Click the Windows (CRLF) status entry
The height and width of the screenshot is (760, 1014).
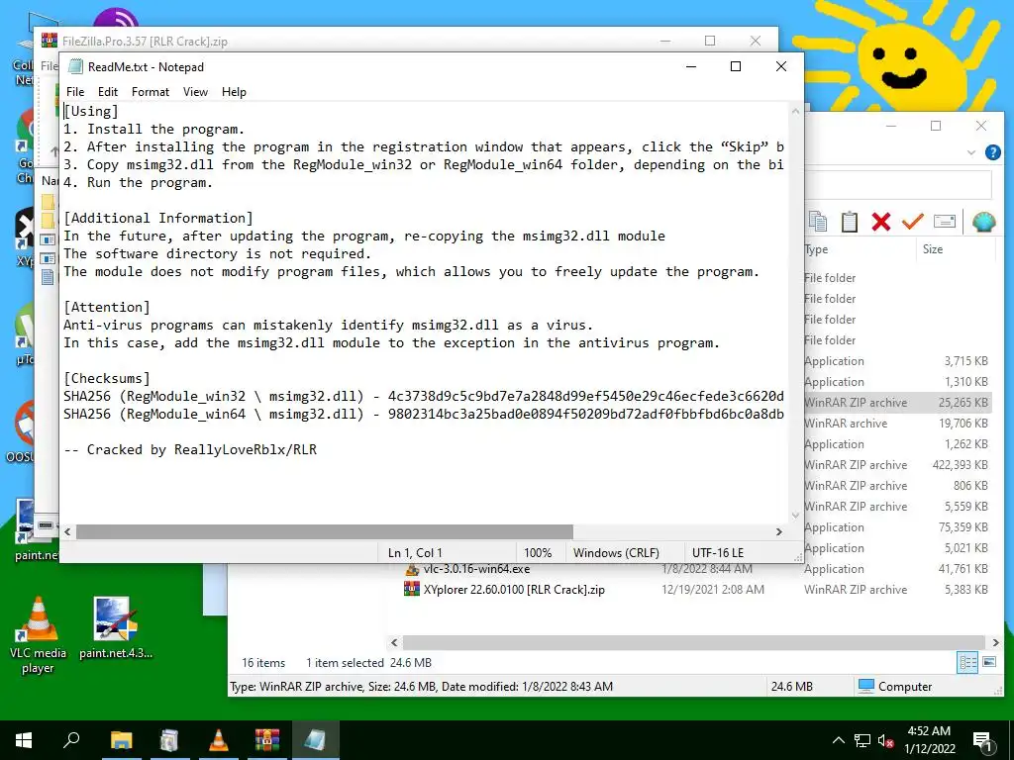(616, 553)
